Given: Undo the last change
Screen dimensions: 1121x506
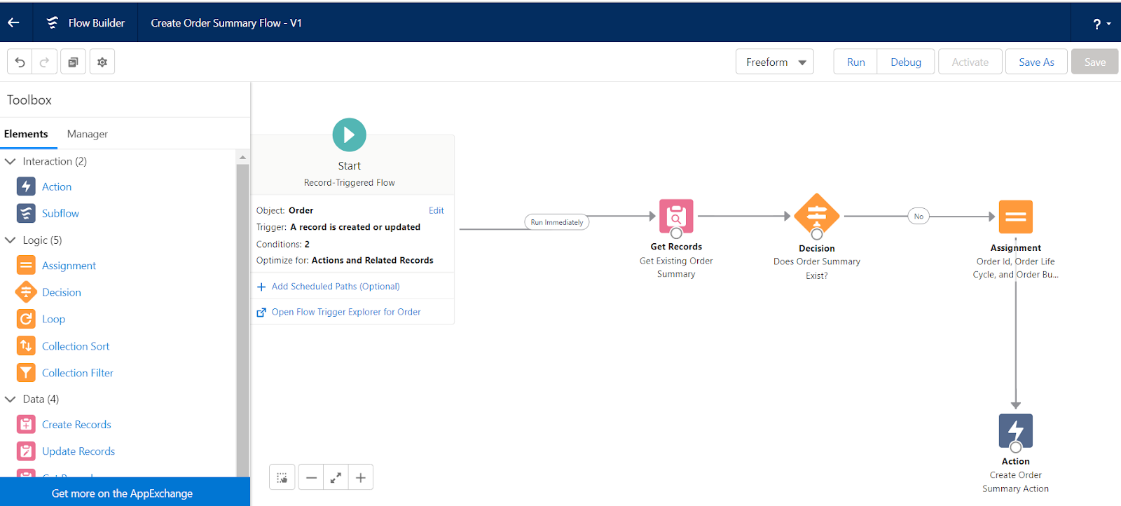Looking at the screenshot, I should (20, 62).
